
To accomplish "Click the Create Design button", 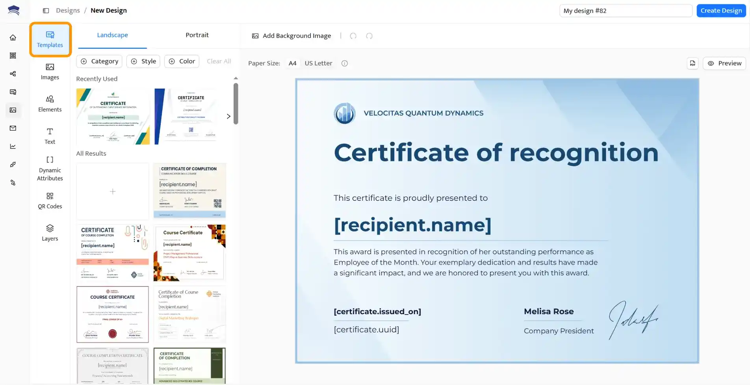I will click(721, 10).
